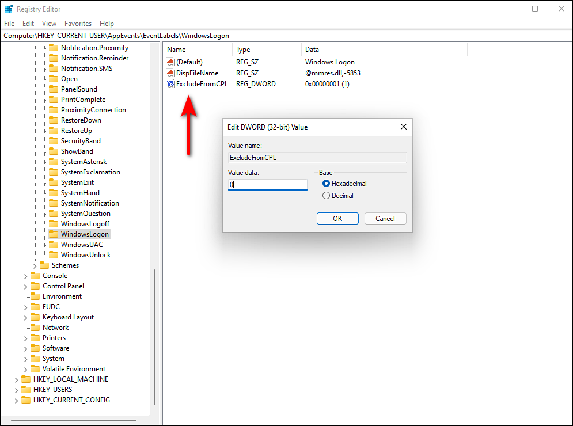The width and height of the screenshot is (573, 426).
Task: Expand the Printers key
Action: tap(25, 338)
